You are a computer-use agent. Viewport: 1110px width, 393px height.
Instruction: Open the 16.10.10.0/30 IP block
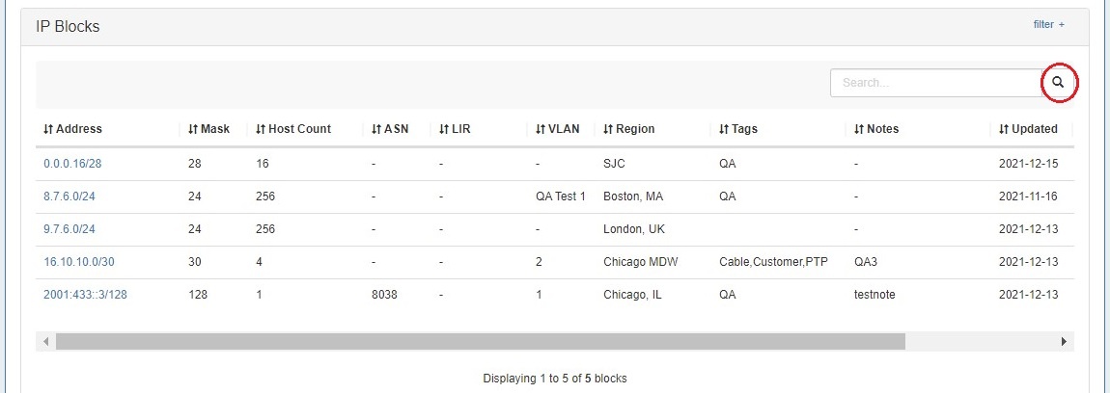click(79, 262)
